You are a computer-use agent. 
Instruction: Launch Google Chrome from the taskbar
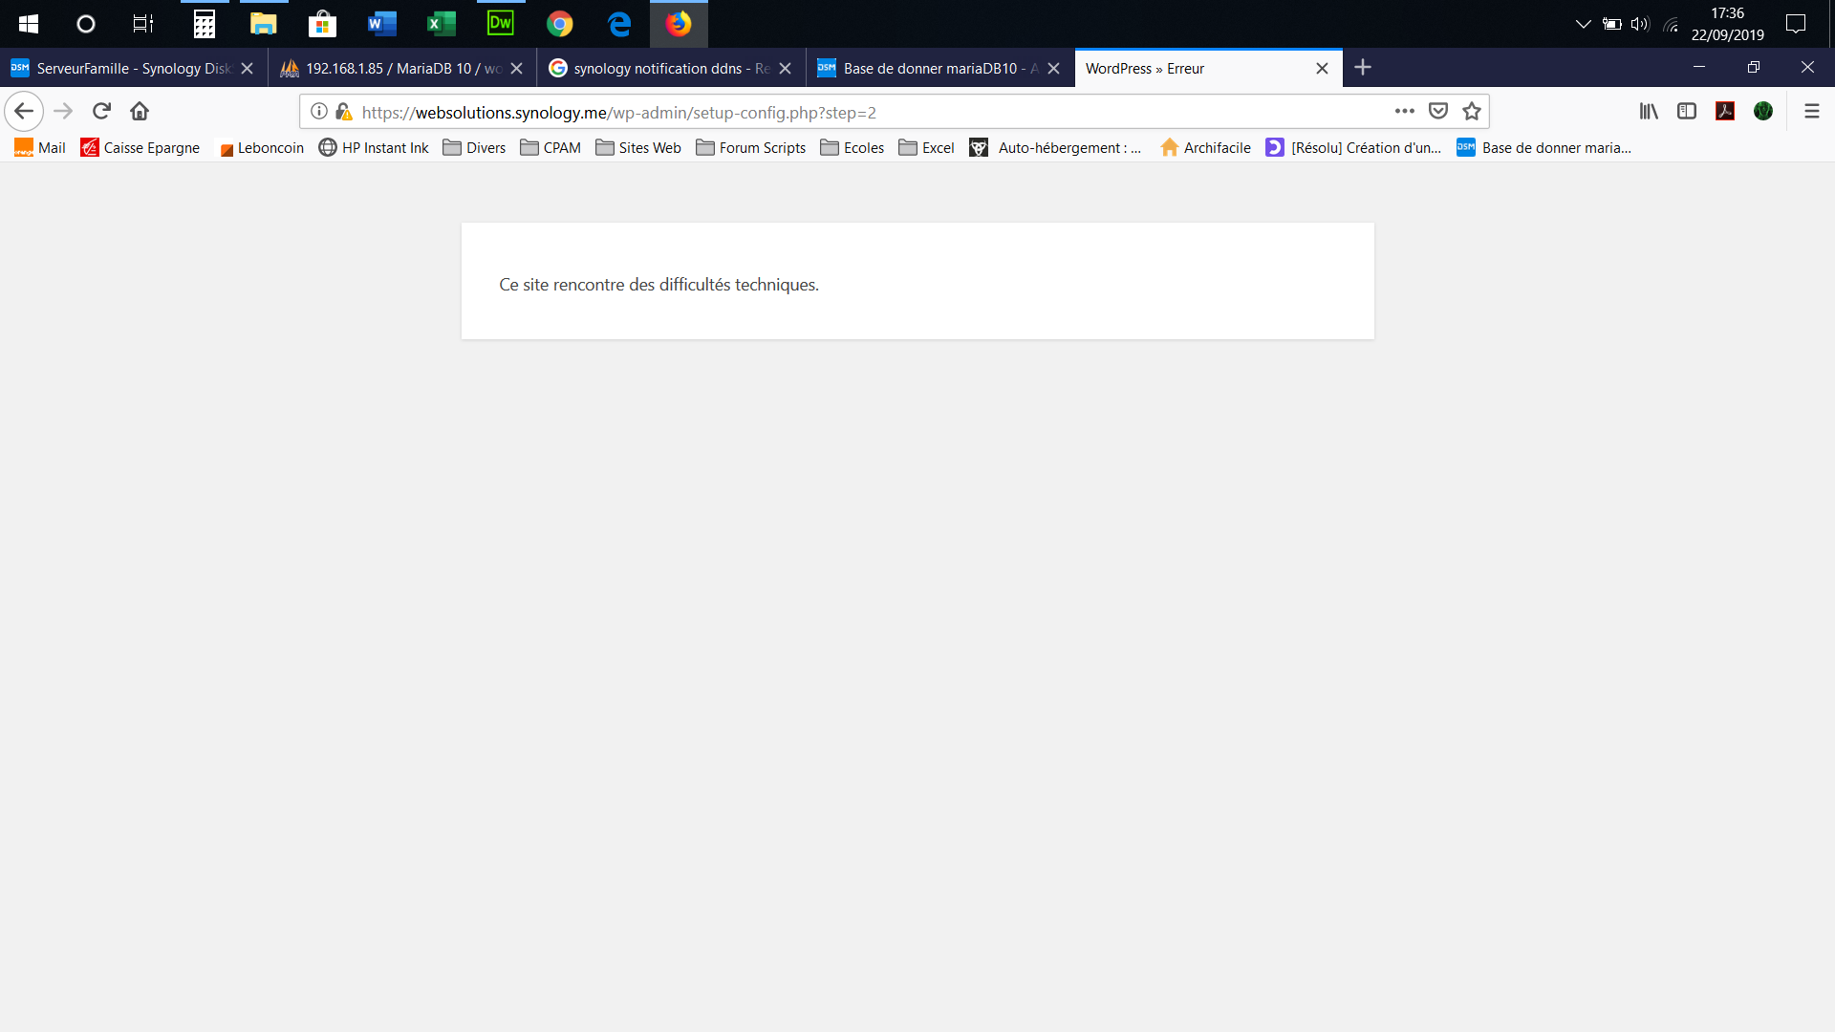560,24
